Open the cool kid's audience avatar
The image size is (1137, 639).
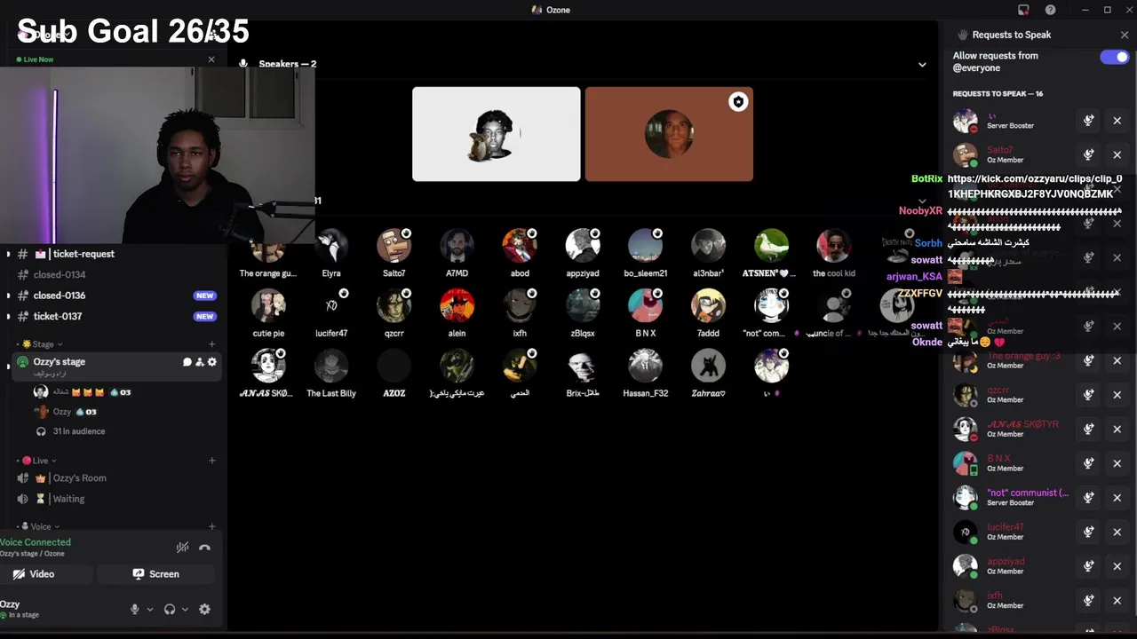tap(833, 246)
